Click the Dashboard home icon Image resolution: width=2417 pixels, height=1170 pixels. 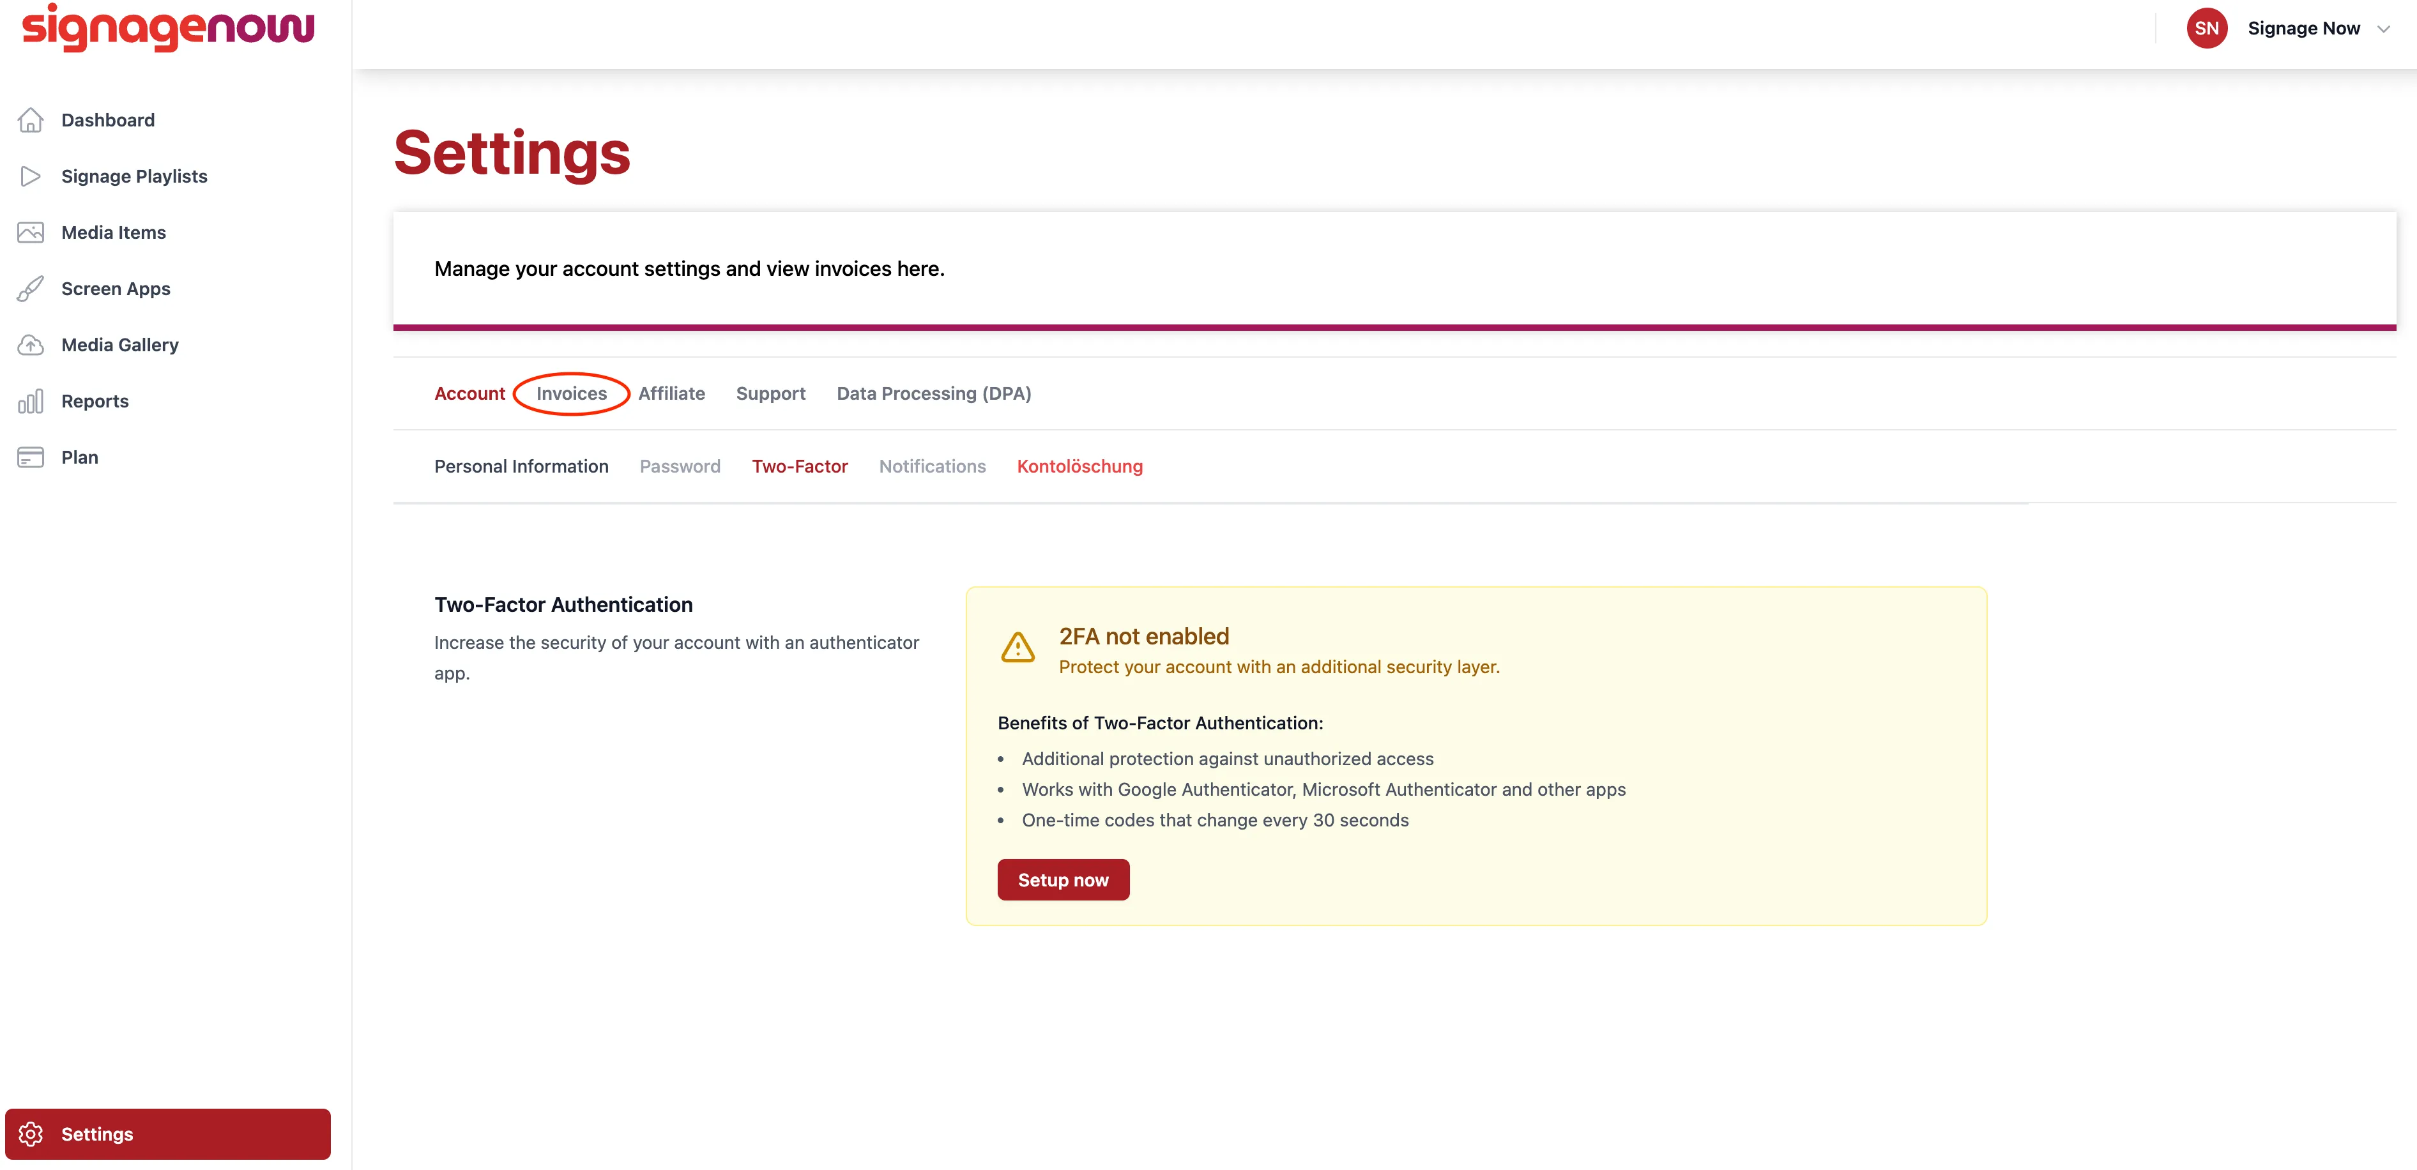point(30,120)
